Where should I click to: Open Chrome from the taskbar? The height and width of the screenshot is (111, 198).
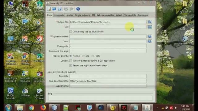32,108
